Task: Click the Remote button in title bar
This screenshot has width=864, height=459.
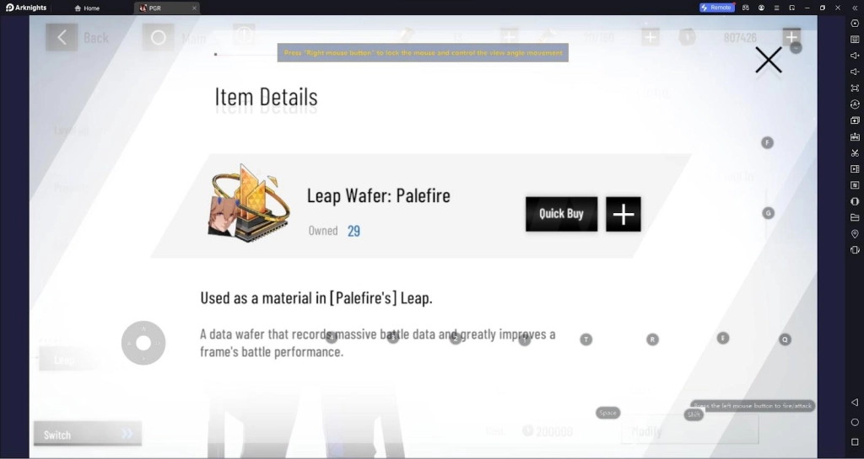Action: (x=716, y=8)
